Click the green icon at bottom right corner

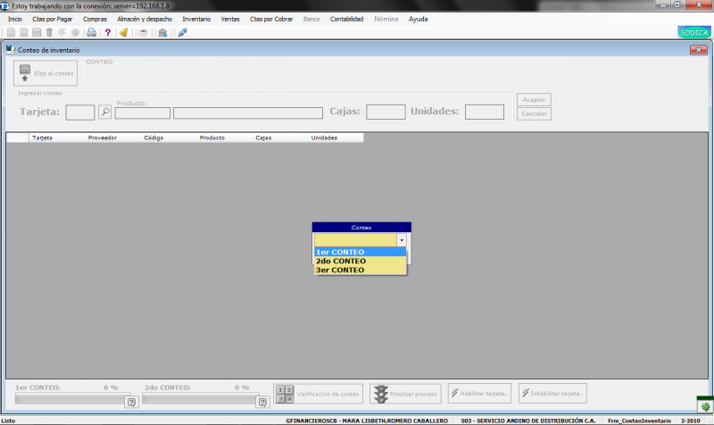(x=705, y=405)
